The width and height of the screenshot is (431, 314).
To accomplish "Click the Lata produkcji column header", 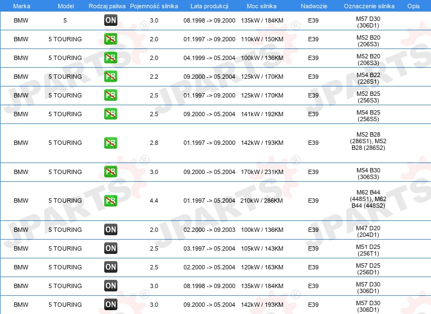I will click(209, 6).
